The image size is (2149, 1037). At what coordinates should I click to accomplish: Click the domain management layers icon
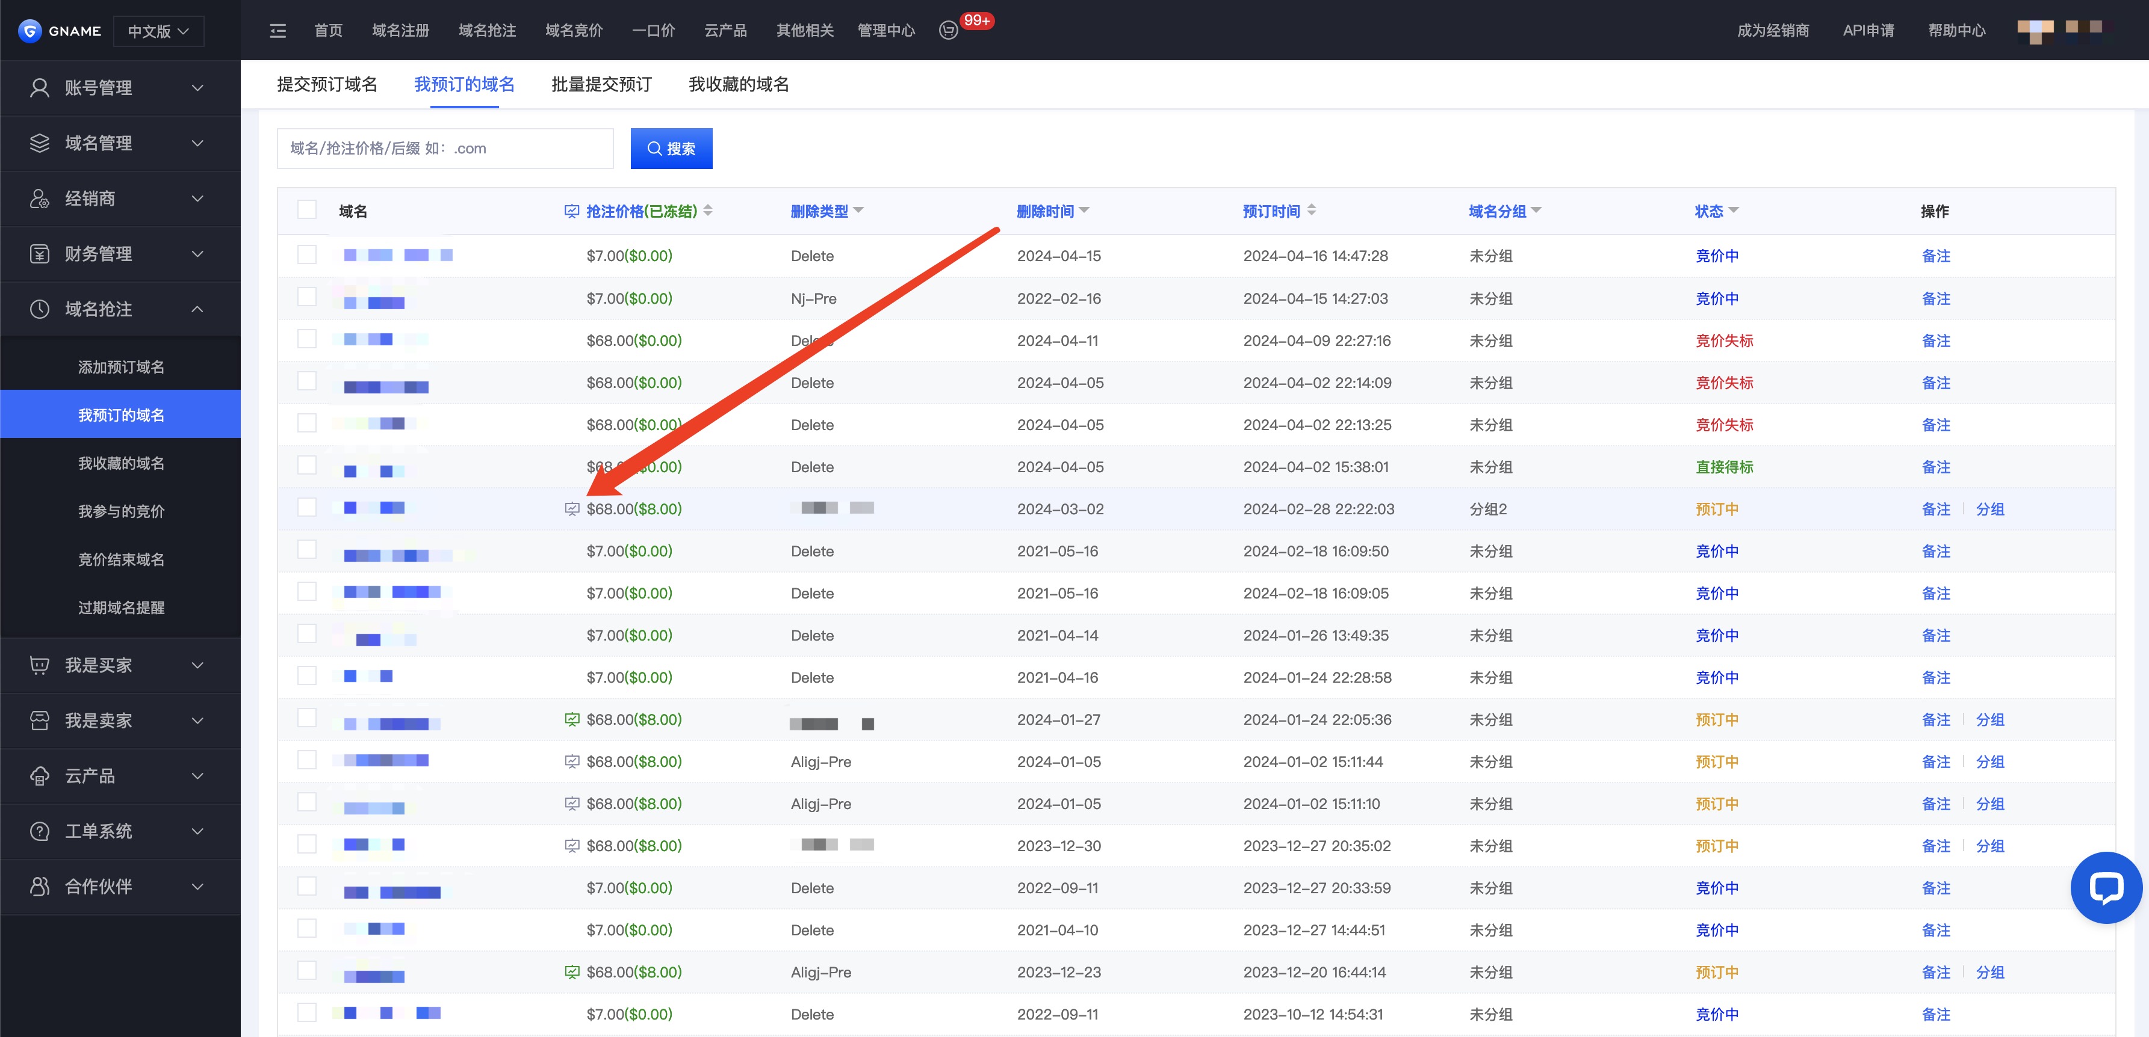39,143
